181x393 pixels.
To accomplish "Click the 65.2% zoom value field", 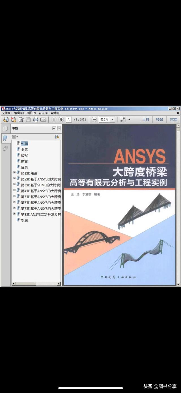I will [x=104, y=119].
